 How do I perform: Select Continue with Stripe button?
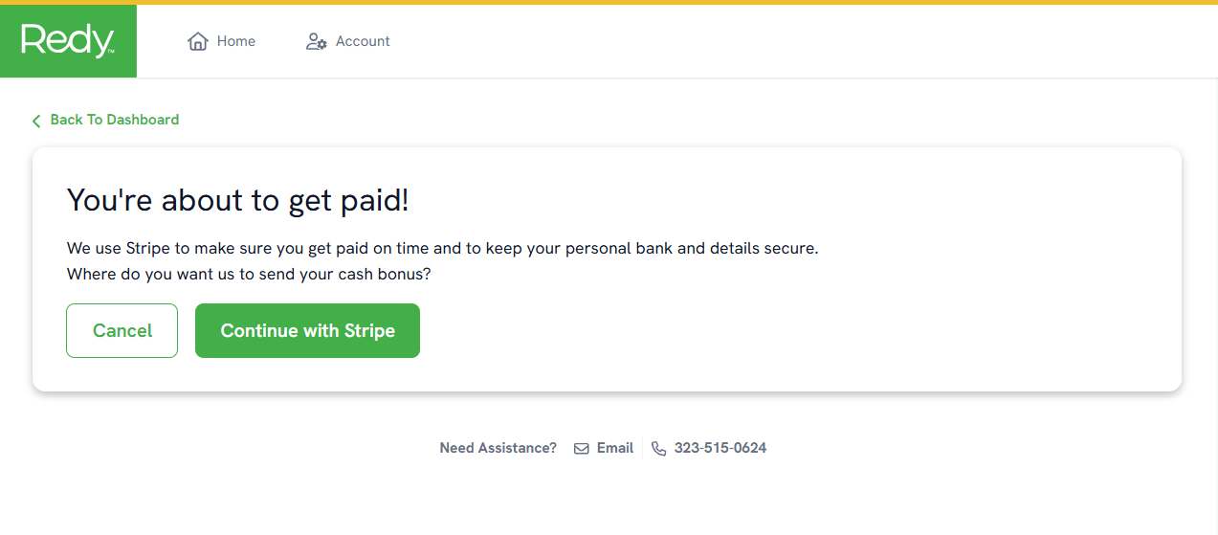(x=307, y=330)
